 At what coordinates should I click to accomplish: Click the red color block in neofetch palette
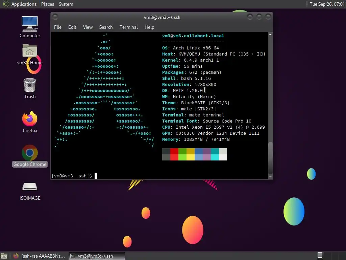tap(174, 151)
